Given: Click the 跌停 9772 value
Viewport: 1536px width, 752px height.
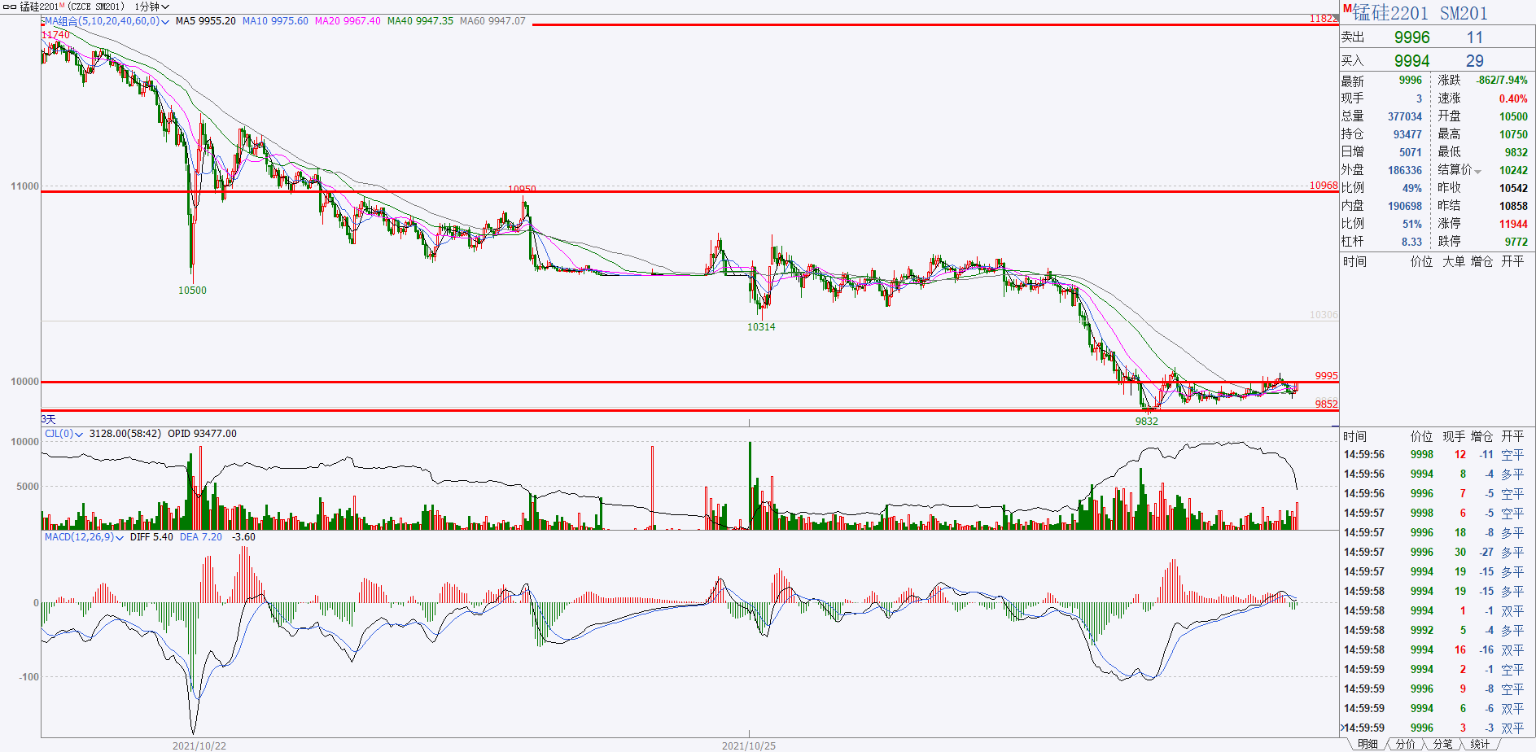Looking at the screenshot, I should pos(1516,242).
